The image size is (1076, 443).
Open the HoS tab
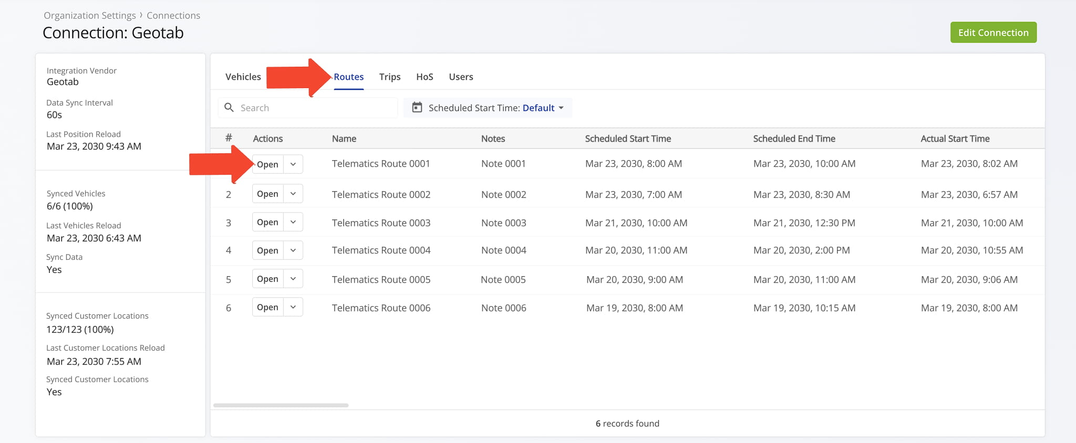click(425, 77)
